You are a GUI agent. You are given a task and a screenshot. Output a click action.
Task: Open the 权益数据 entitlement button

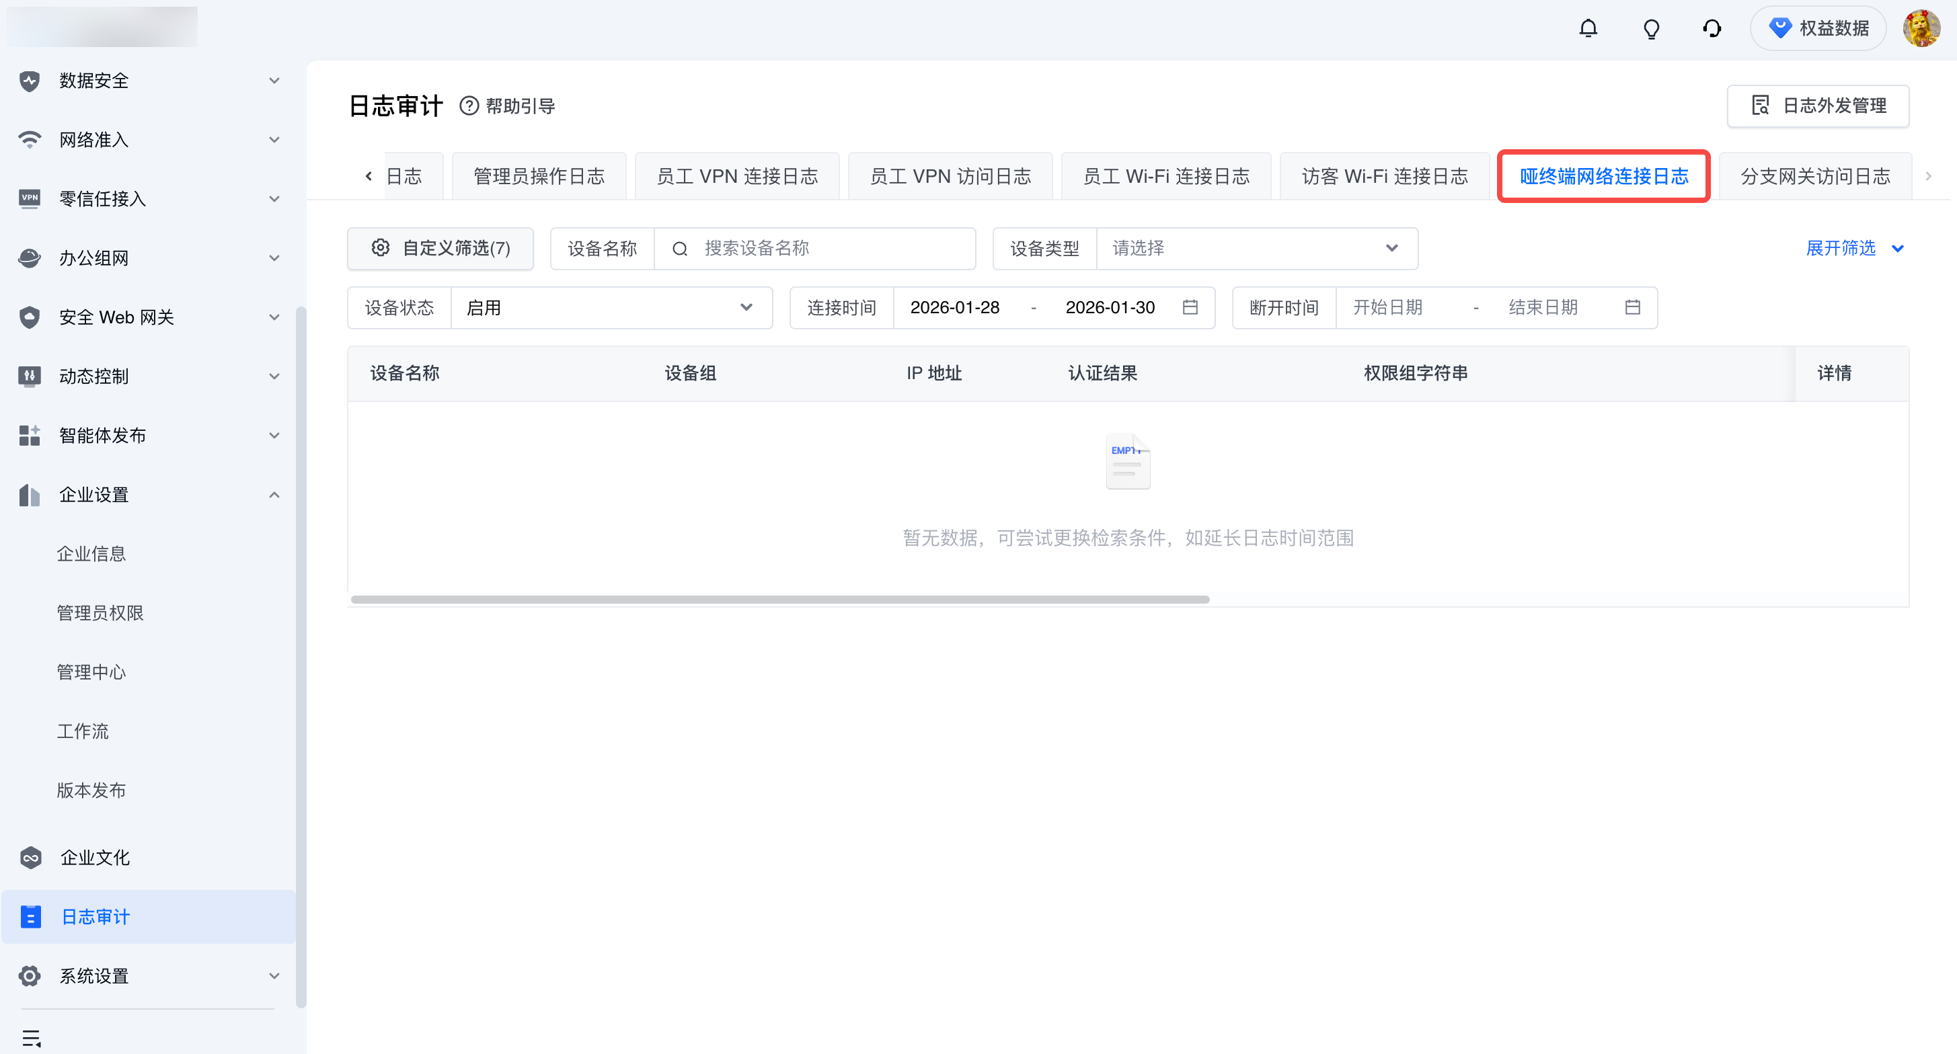(x=1818, y=28)
